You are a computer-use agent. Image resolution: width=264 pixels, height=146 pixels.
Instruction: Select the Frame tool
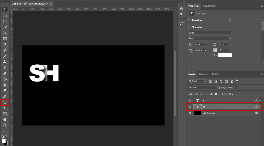[x=5, y=39]
